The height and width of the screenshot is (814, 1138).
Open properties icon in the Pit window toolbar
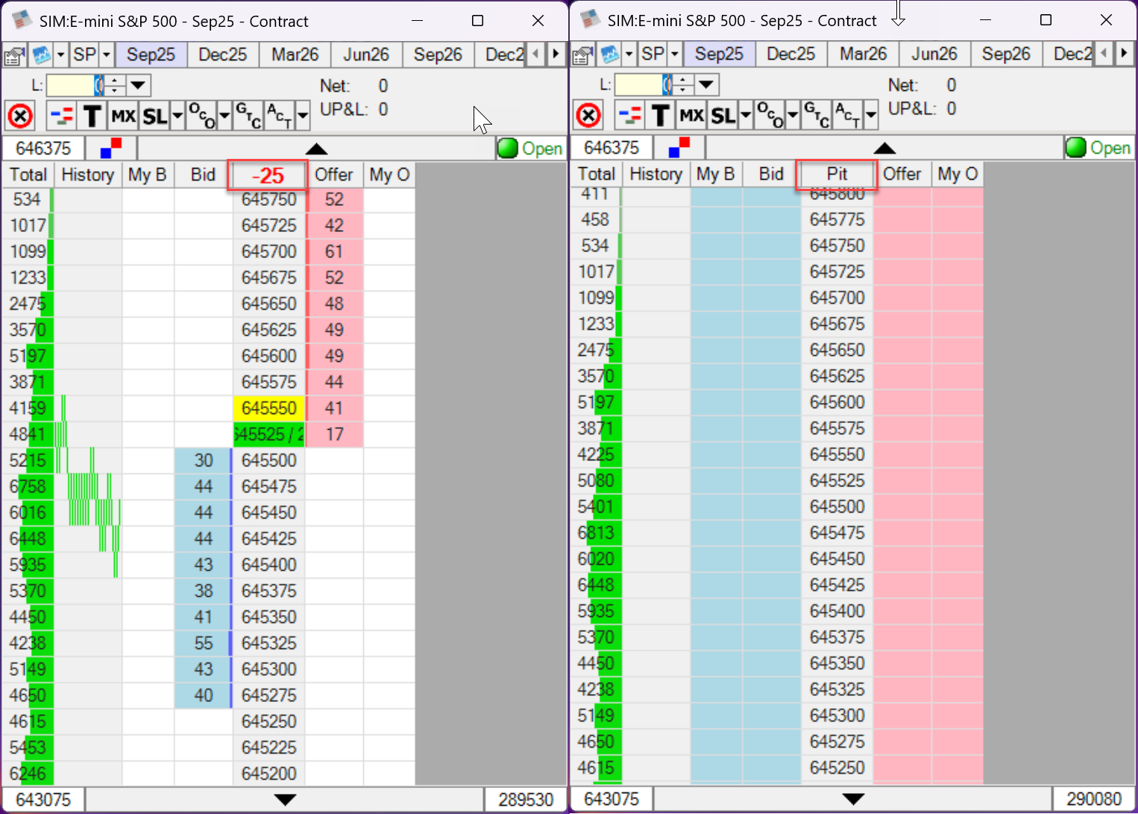tap(582, 54)
